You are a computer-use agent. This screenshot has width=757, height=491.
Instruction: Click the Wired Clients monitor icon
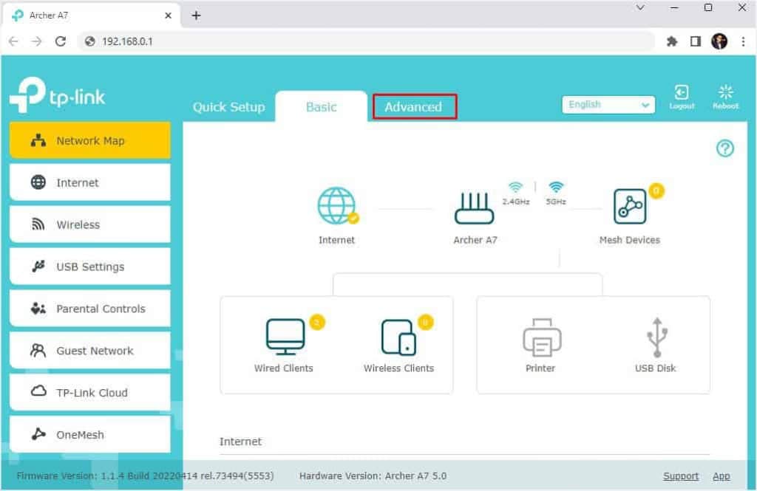284,337
